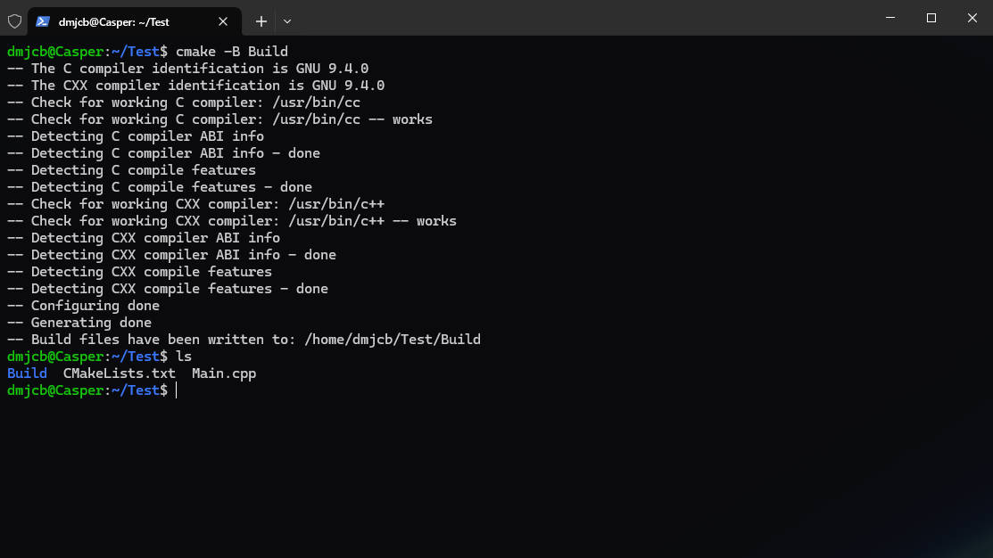Minimize the terminal window
This screenshot has height=558, width=993.
pyautogui.click(x=890, y=18)
